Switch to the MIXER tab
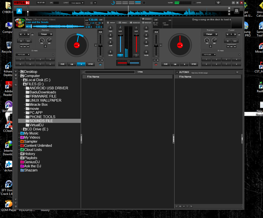This screenshot has width=263, height=218. [x=111, y=23]
